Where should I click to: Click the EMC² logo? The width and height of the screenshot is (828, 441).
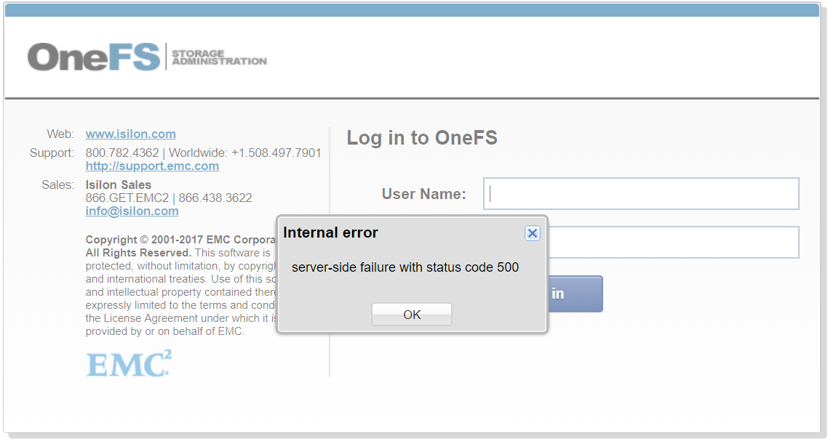pos(128,363)
